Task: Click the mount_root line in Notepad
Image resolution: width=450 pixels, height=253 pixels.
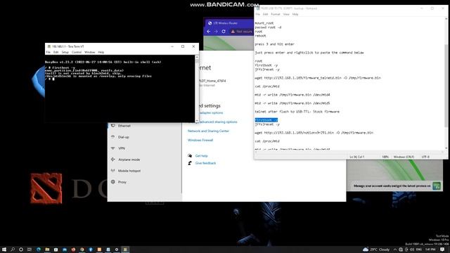Action: click(x=264, y=23)
